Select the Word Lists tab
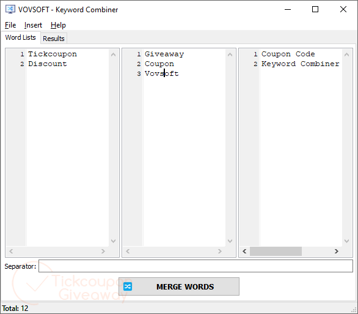 [x=21, y=37]
